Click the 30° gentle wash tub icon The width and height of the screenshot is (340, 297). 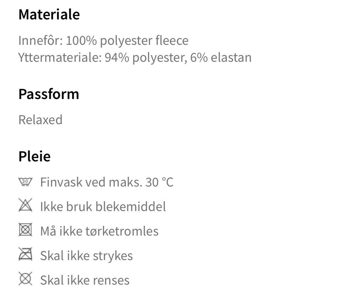[x=25, y=182]
